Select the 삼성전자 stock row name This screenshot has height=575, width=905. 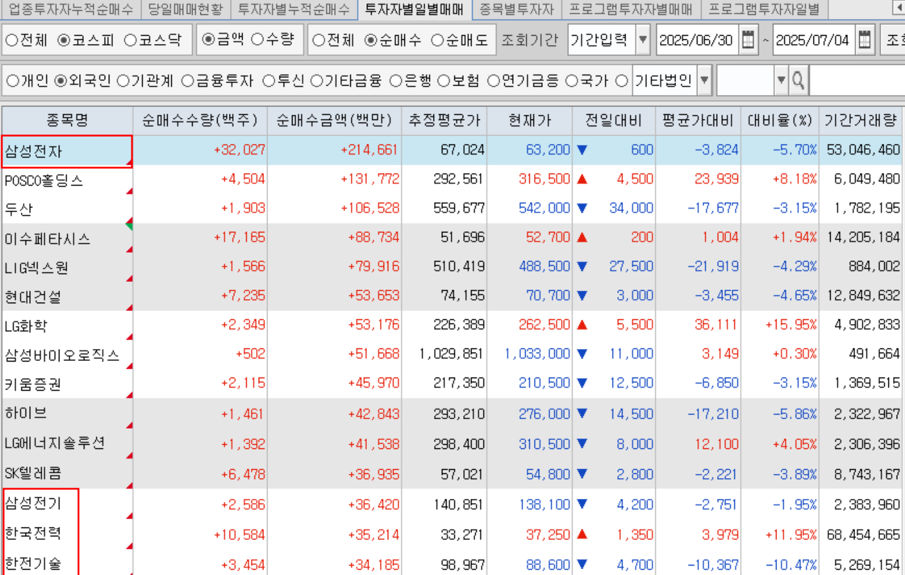[x=34, y=151]
